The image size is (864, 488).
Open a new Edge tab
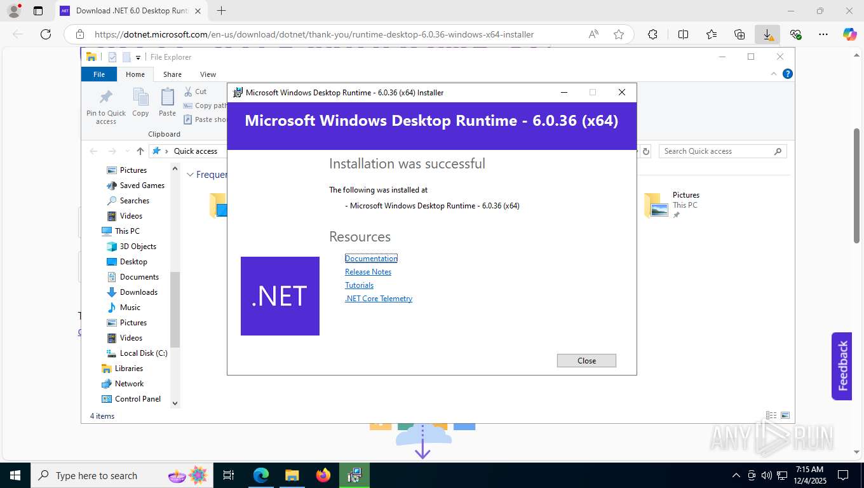point(221,11)
